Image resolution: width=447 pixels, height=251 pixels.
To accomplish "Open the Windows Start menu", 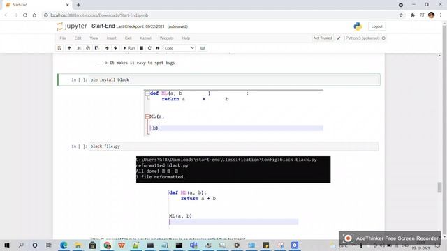I will click(x=6, y=245).
